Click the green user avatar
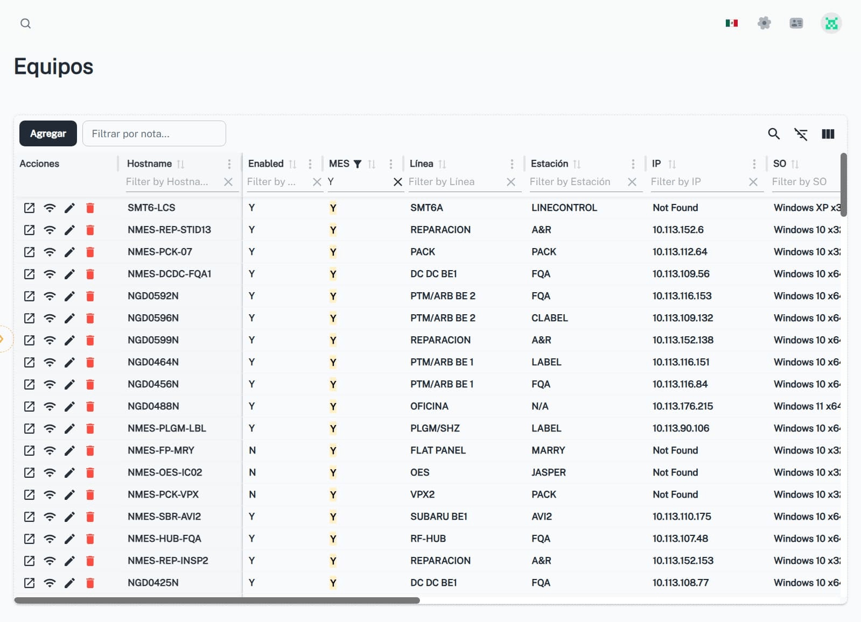 [x=831, y=23]
